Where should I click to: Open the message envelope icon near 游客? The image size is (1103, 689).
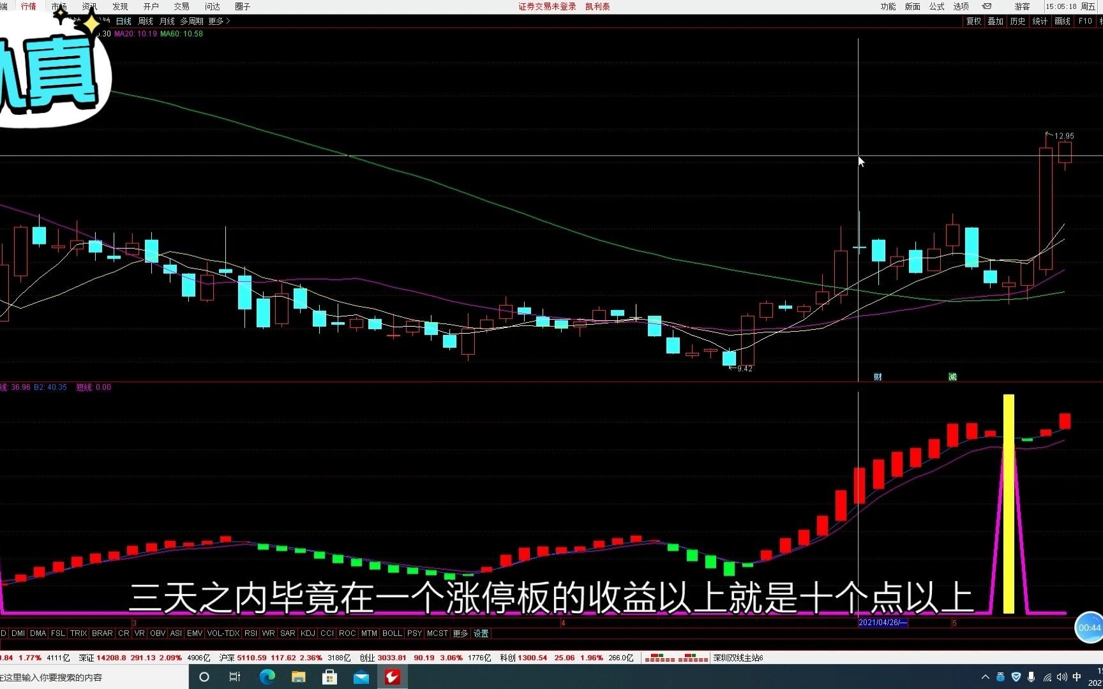point(986,6)
